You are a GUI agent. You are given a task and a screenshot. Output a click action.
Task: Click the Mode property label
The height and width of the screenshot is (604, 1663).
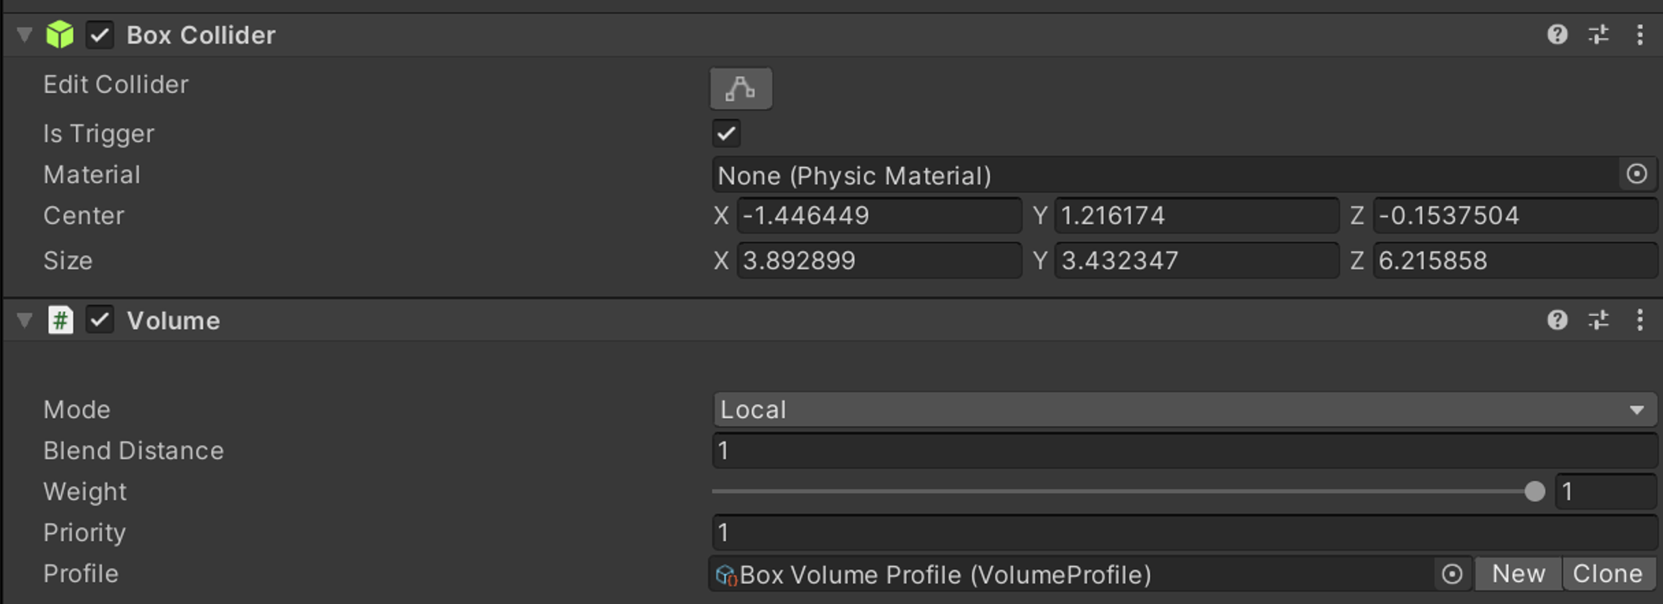pyautogui.click(x=77, y=410)
